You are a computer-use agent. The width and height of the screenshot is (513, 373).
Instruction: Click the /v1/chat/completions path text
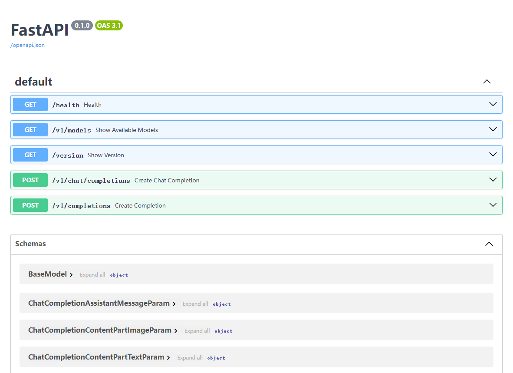91,181
